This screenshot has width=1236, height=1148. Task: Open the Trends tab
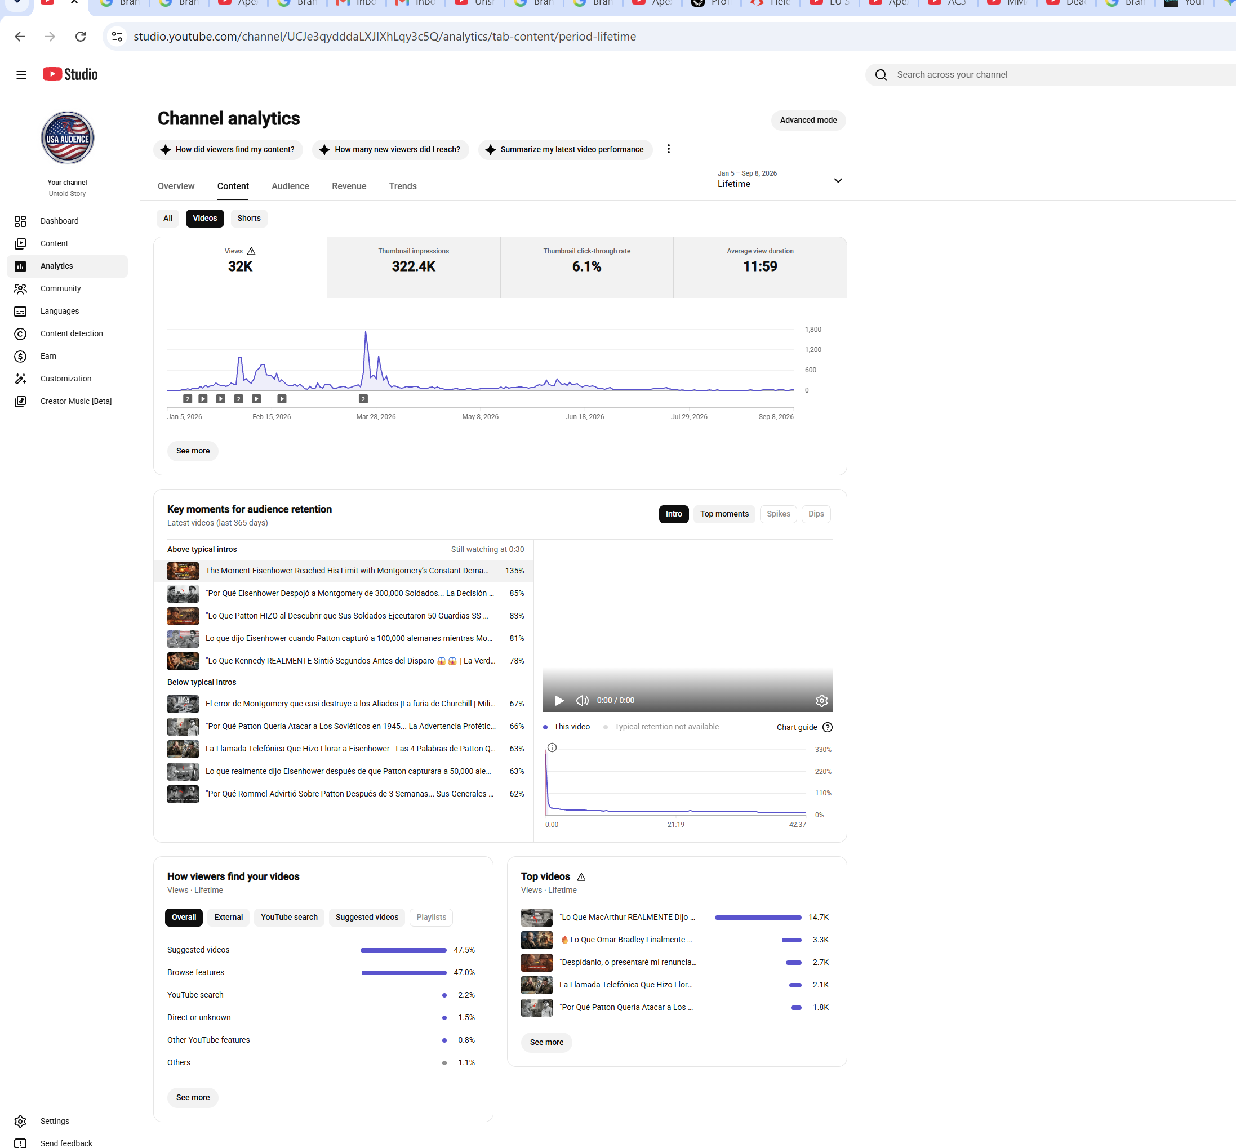403,186
